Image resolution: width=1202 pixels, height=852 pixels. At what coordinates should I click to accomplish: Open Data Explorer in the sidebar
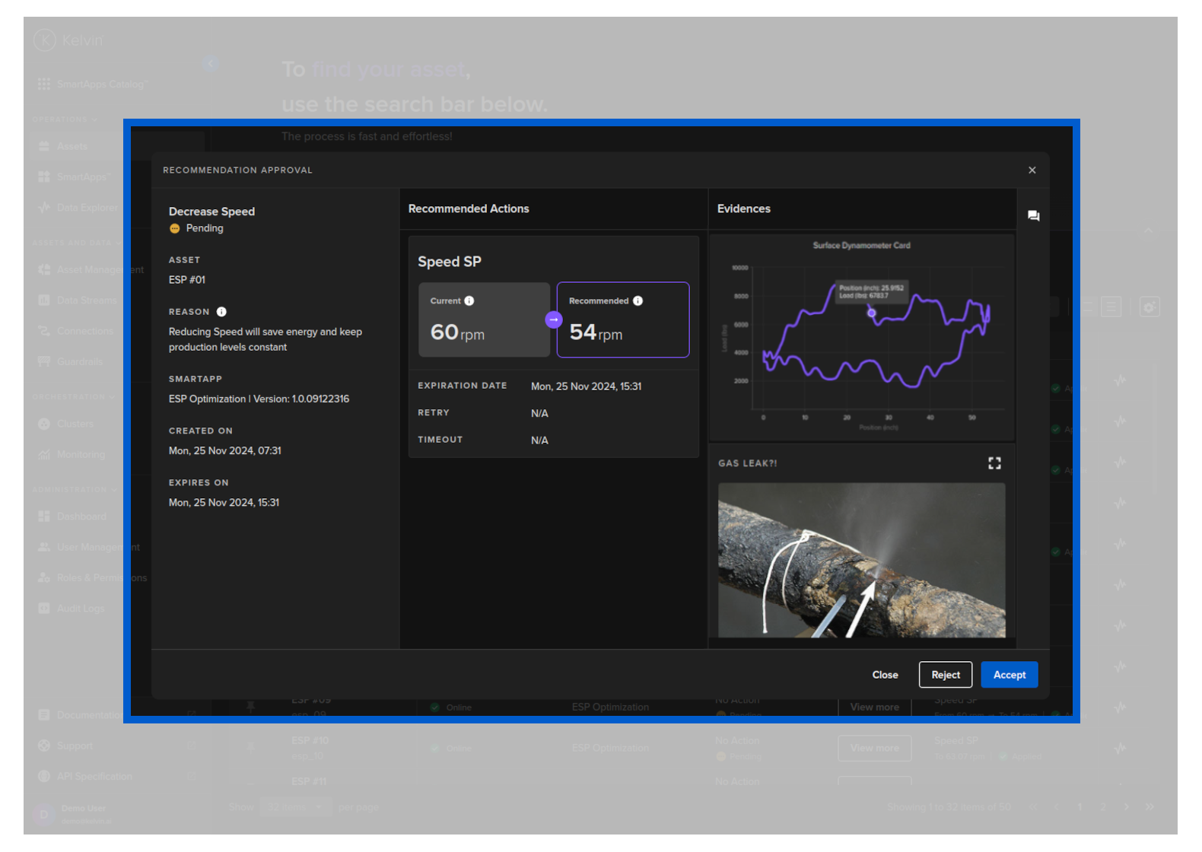click(87, 208)
